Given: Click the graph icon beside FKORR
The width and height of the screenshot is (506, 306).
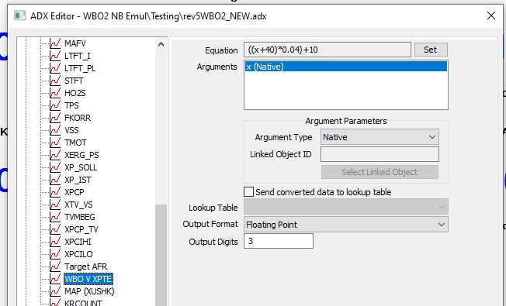Looking at the screenshot, I should tap(55, 118).
